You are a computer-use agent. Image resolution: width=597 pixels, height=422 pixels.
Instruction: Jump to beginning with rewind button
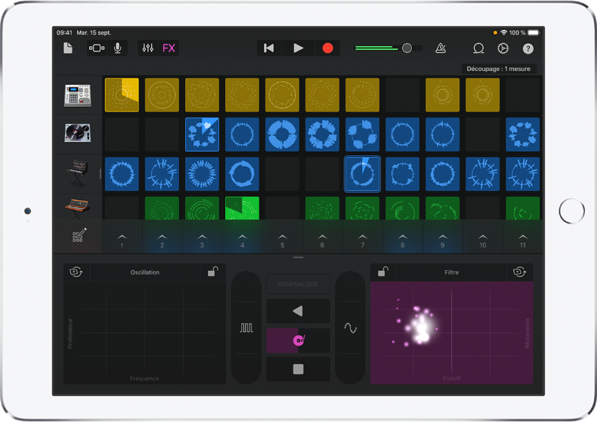coord(269,48)
